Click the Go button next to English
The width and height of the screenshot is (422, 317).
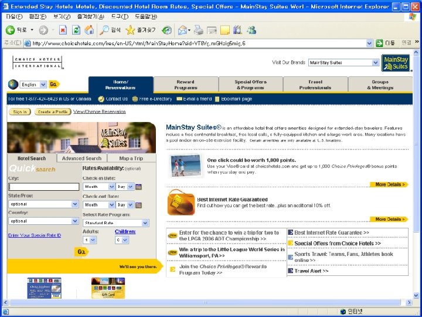53,85
